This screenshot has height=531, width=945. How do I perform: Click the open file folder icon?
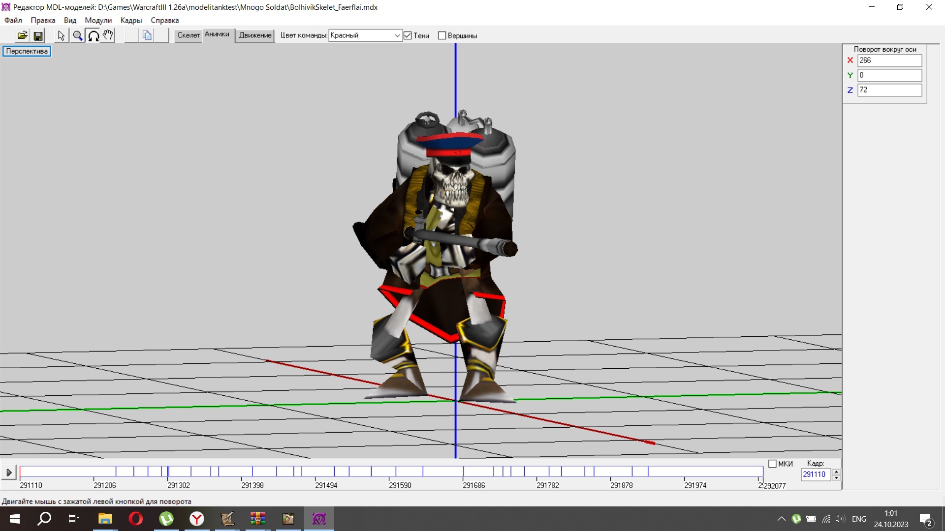point(22,35)
